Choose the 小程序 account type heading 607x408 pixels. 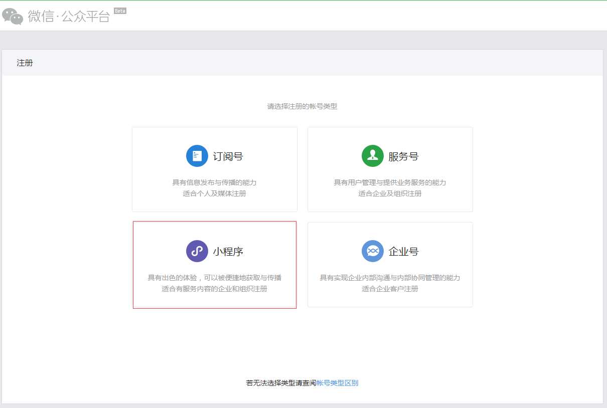pyautogui.click(x=228, y=252)
